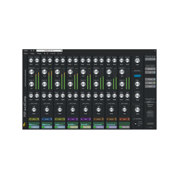Click the All quick select button
Image resolution: width=179 pixels, height=179 pixels.
[x=150, y=72]
